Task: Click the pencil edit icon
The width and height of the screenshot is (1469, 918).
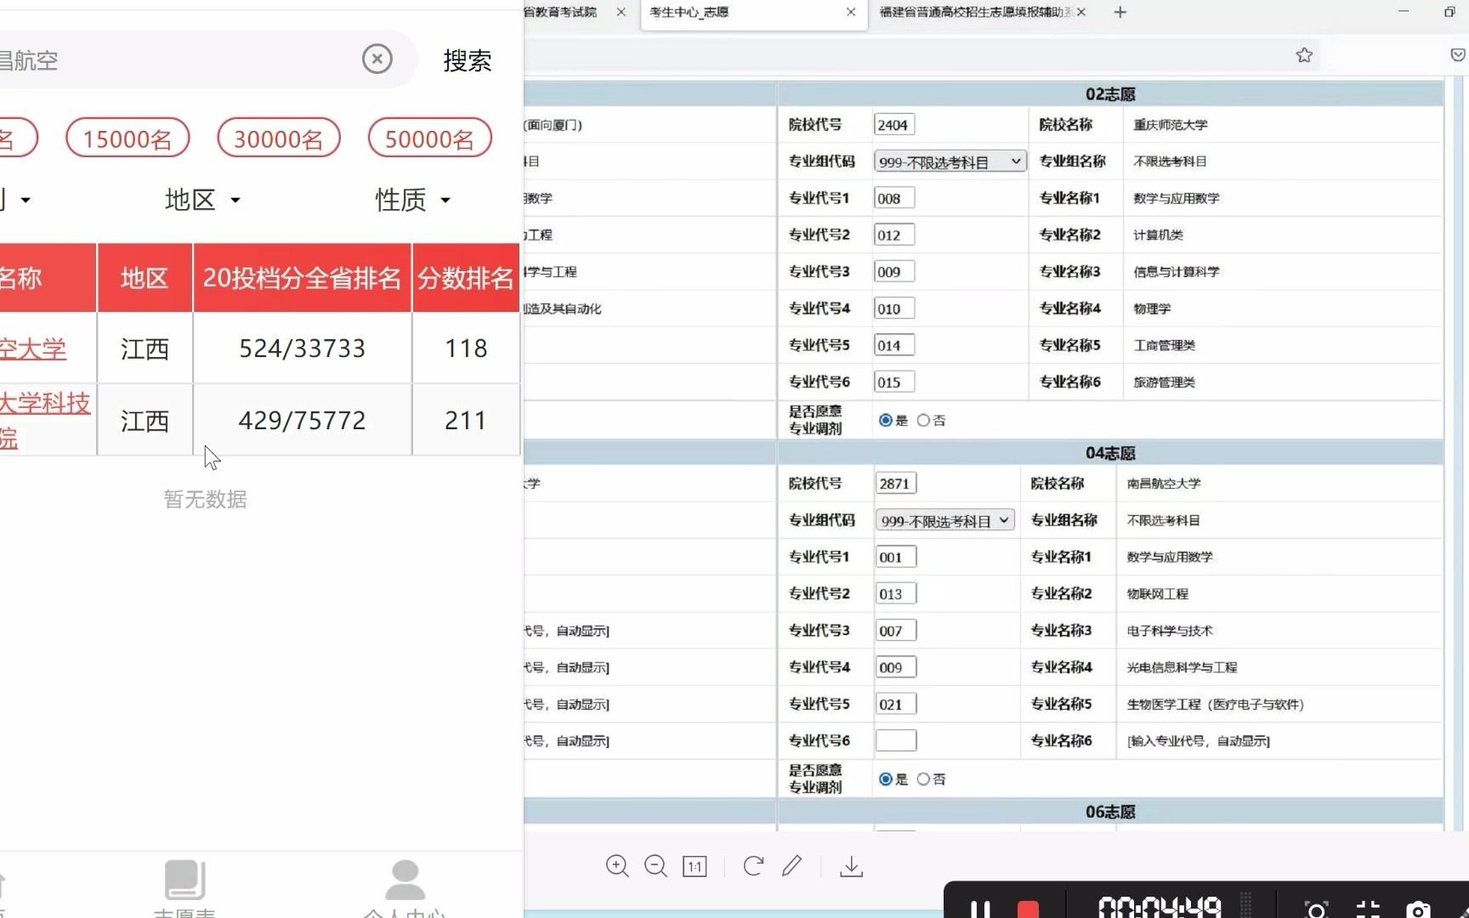Action: 792,866
